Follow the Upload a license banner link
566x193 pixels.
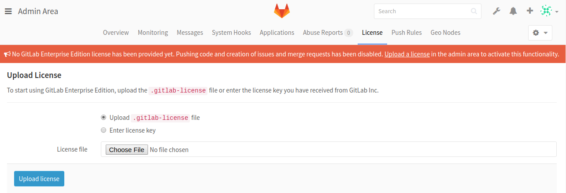[x=407, y=54]
